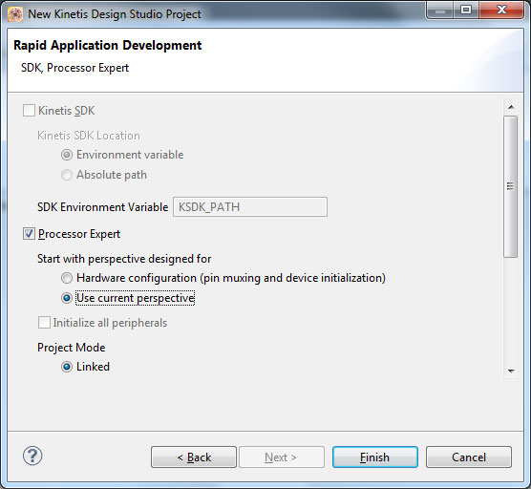Uncheck the Processor Expert checkbox
The image size is (531, 489).
tap(29, 234)
